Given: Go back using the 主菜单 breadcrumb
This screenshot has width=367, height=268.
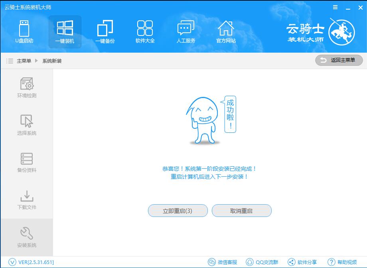Looking at the screenshot, I should click(23, 60).
